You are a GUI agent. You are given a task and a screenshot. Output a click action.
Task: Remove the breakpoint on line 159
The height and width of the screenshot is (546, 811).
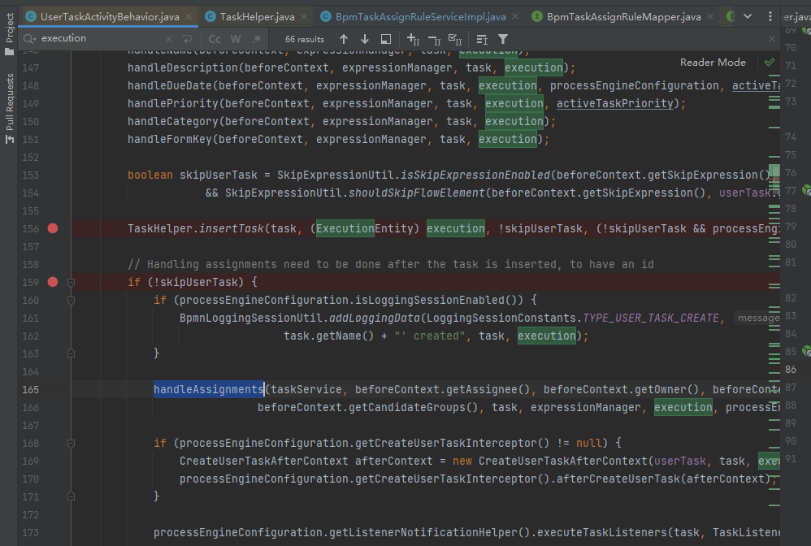click(x=53, y=280)
